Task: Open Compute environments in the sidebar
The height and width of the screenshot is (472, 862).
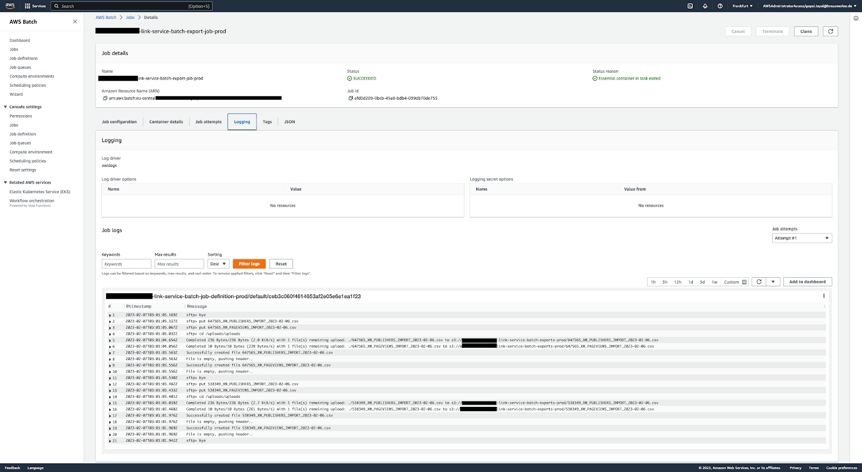Action: pyautogui.click(x=32, y=76)
